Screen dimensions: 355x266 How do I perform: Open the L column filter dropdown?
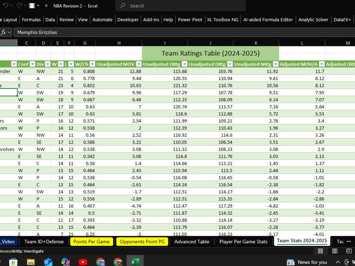pos(71,64)
